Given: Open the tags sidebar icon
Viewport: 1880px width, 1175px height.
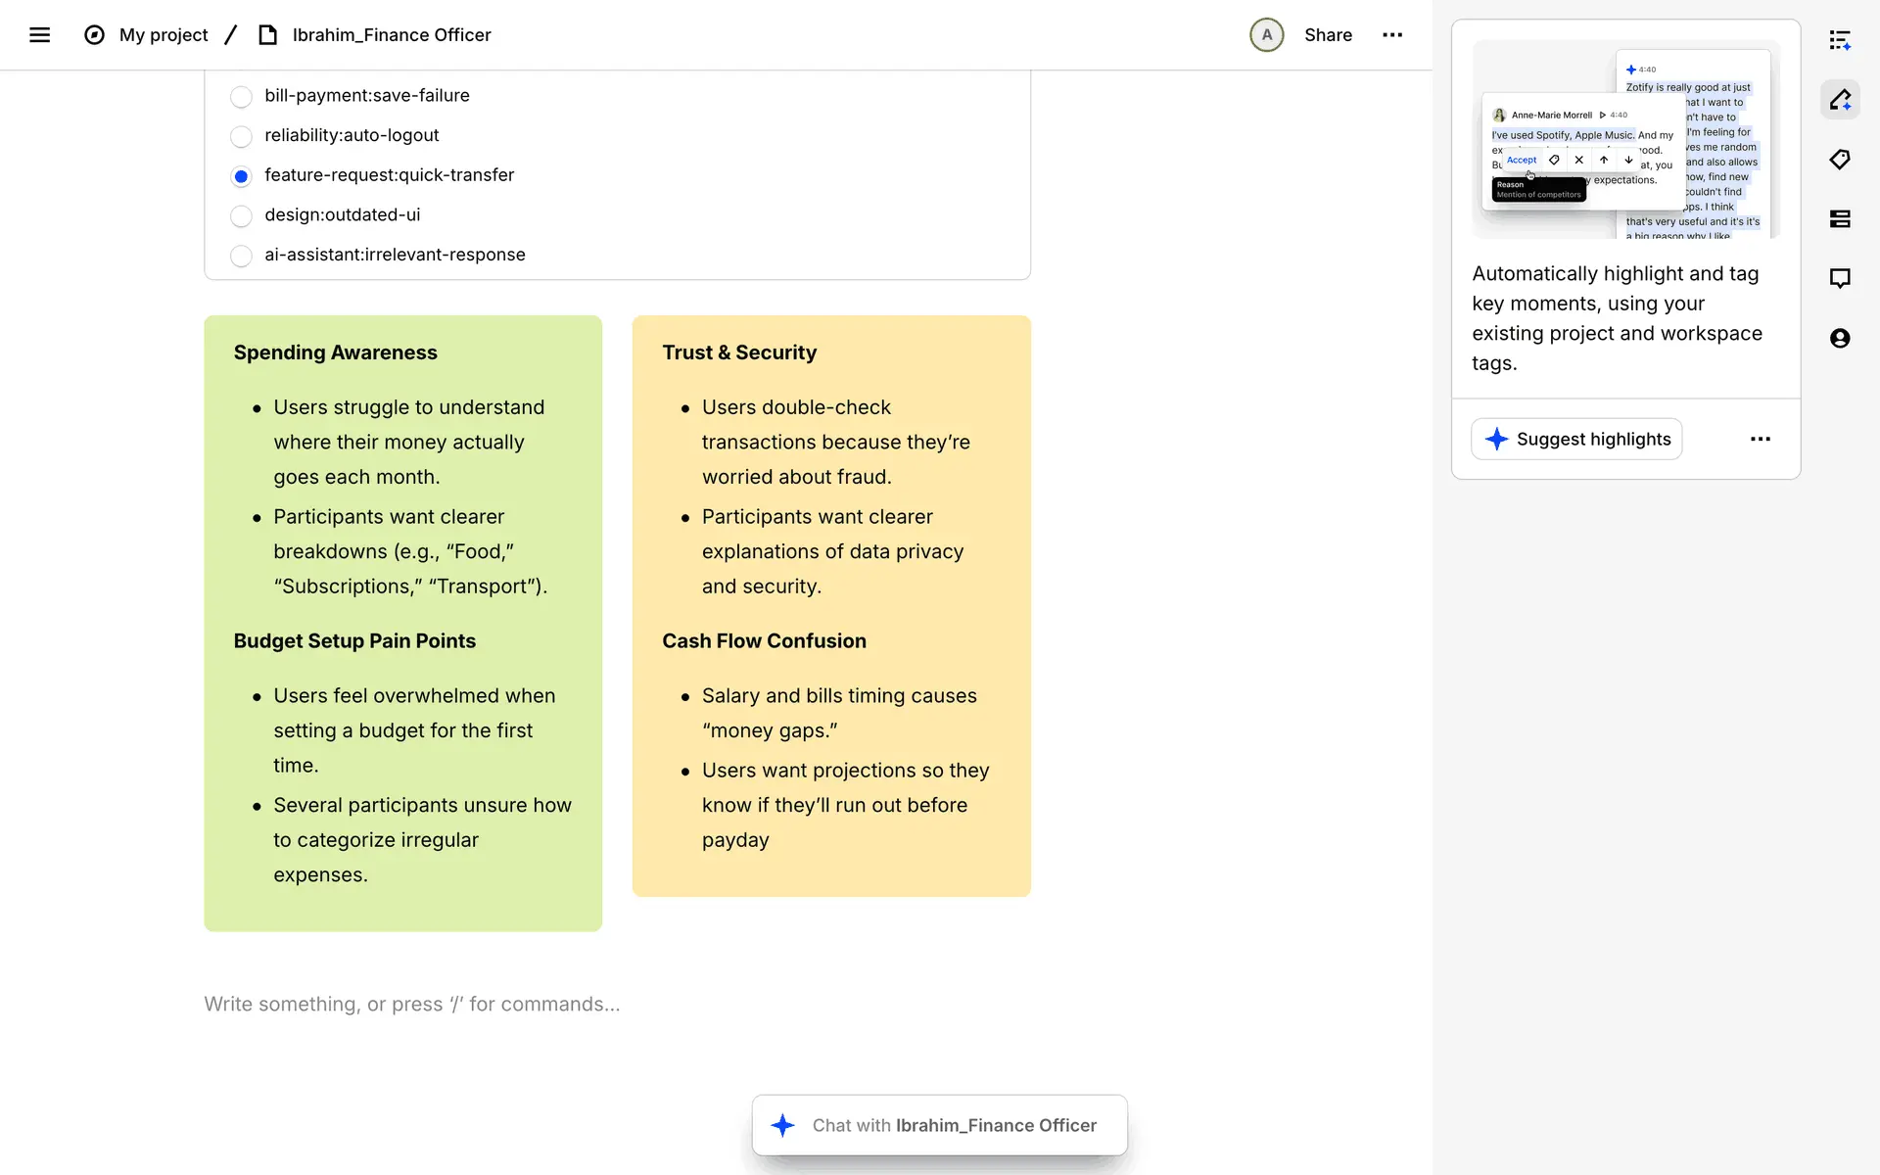Looking at the screenshot, I should tap(1840, 160).
